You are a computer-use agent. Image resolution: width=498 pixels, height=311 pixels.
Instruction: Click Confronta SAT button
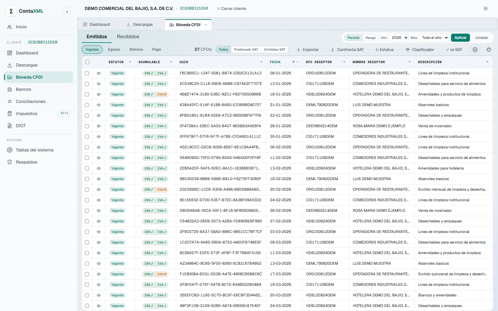click(347, 50)
